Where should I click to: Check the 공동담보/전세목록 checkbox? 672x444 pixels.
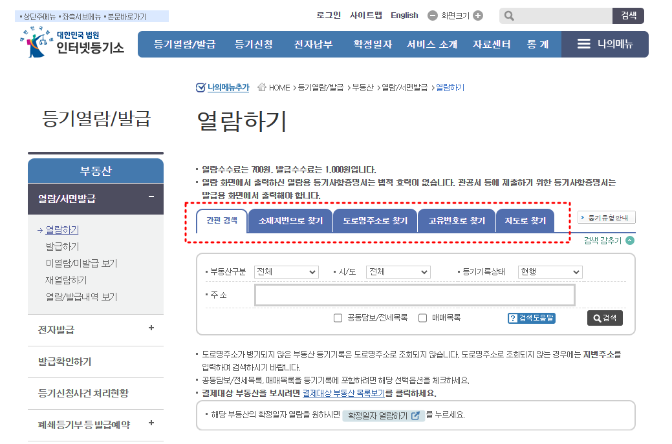[x=337, y=317]
